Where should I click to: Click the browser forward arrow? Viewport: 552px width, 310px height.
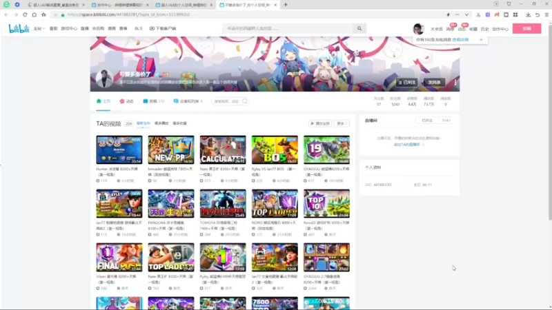pyautogui.click(x=16, y=14)
